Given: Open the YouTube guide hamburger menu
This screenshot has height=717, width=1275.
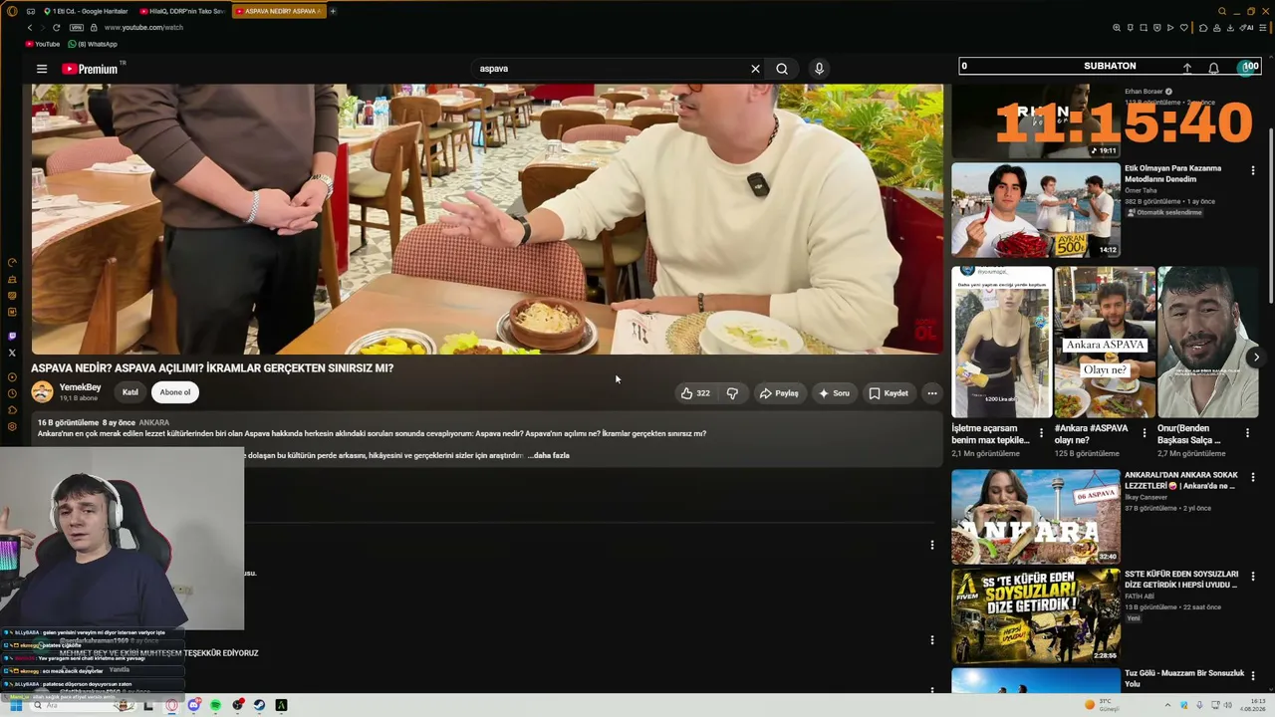Looking at the screenshot, I should tap(42, 69).
